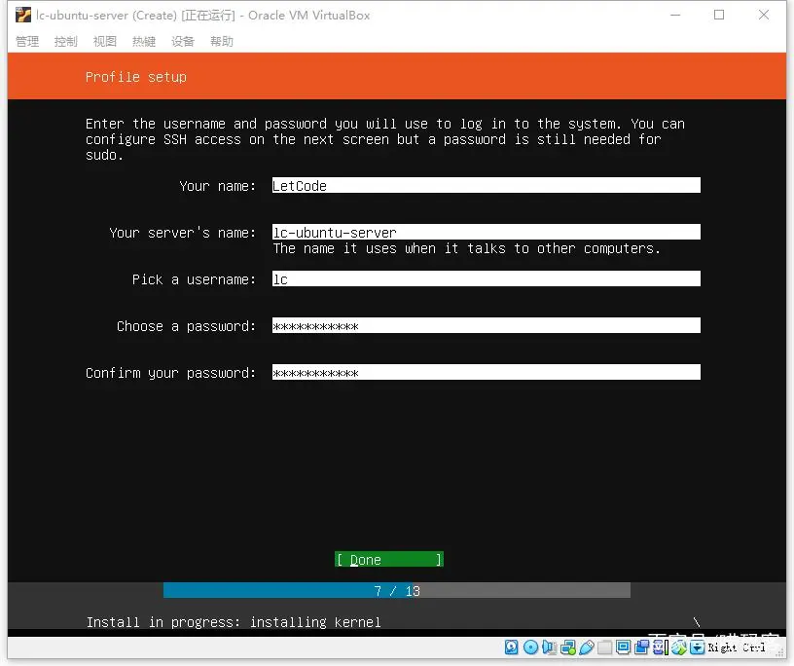Focus the server name field lc-ubuntu-server
The height and width of the screenshot is (666, 794).
(487, 232)
